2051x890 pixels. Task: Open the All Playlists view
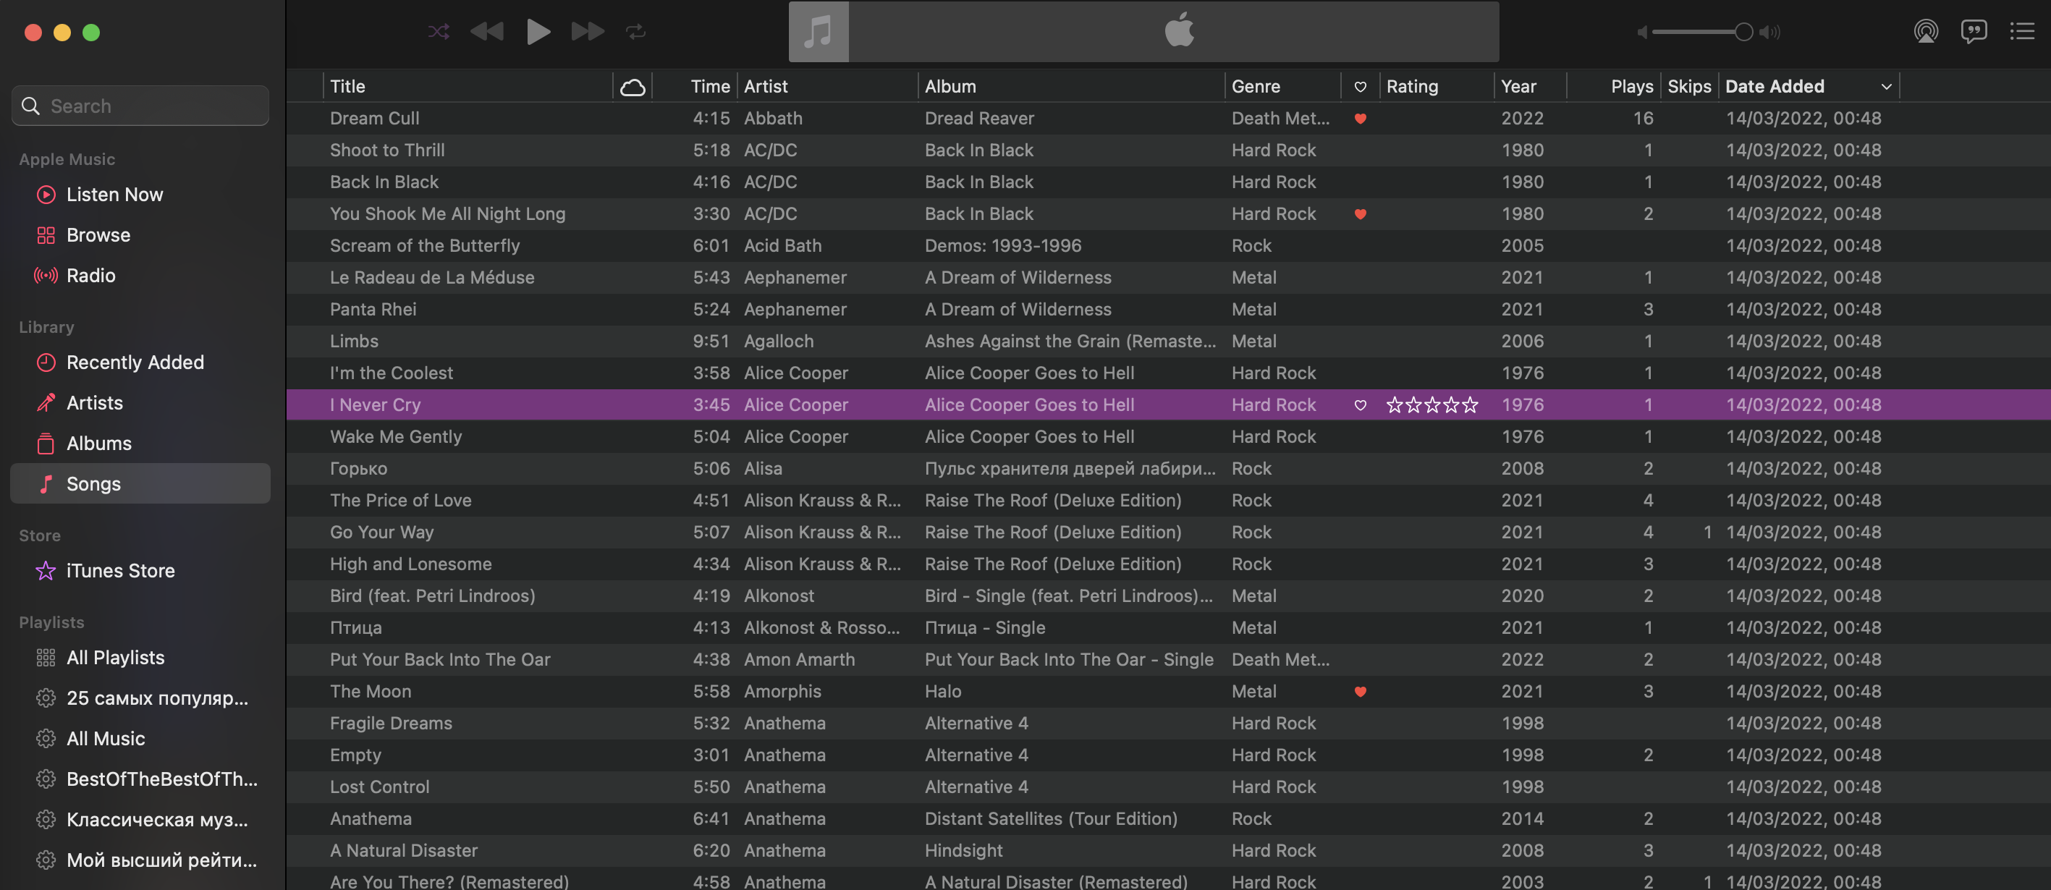tap(114, 657)
